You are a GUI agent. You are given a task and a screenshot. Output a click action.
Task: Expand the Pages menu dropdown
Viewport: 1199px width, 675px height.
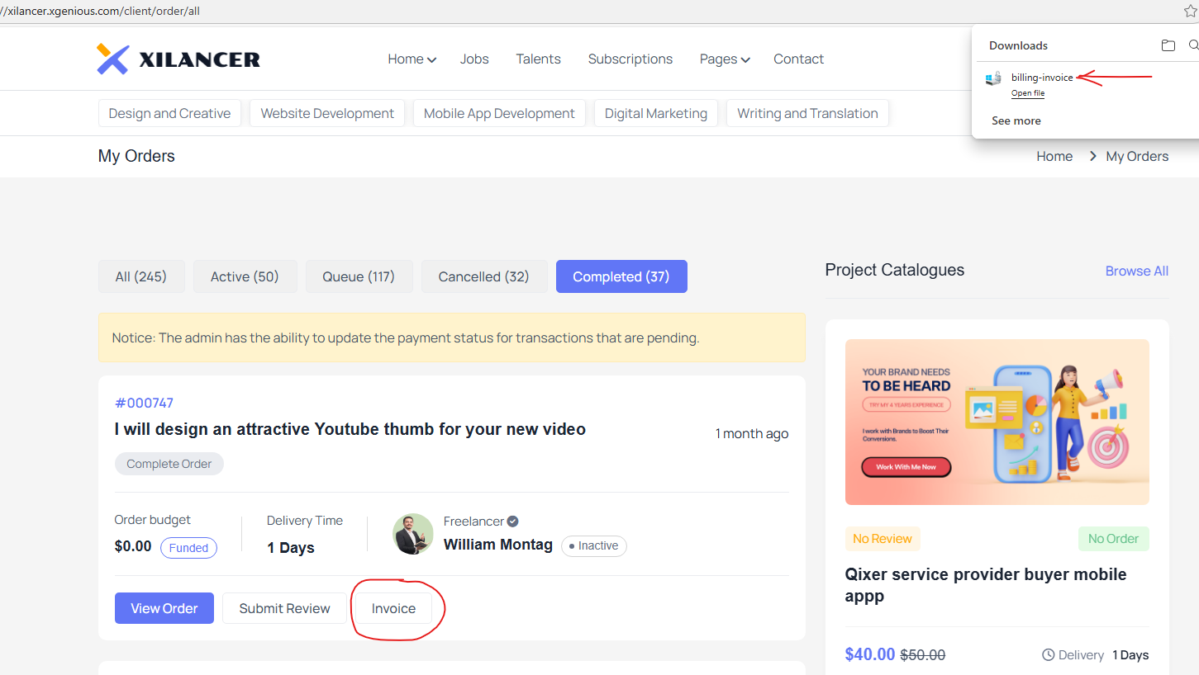coord(725,59)
